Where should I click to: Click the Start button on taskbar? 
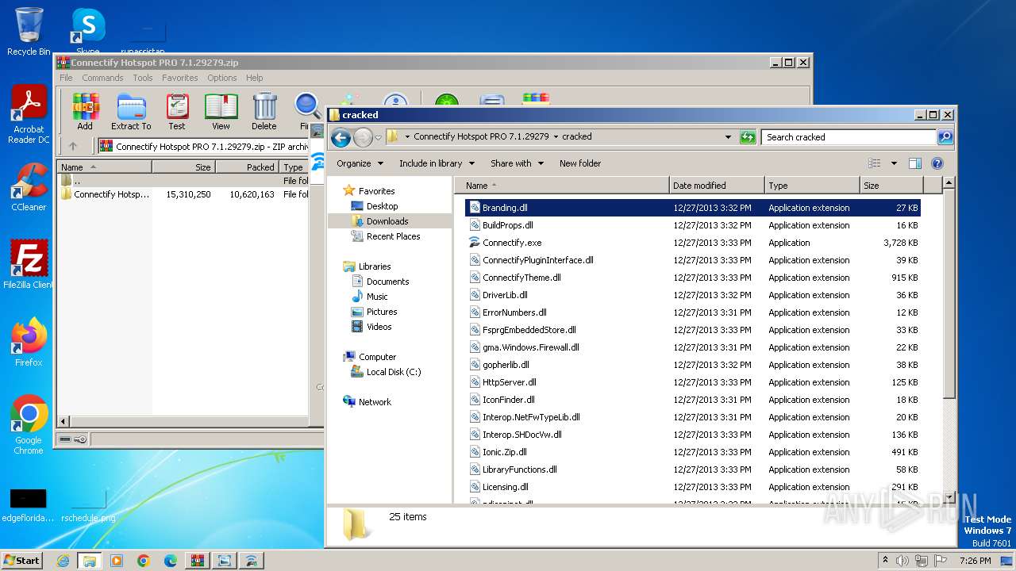click(21, 561)
